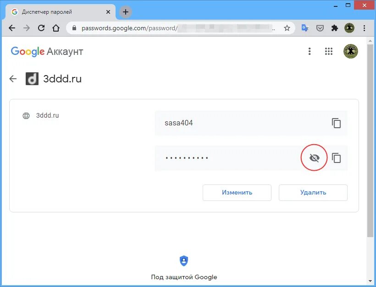Go back to the passwords list arrow

[x=13, y=79]
